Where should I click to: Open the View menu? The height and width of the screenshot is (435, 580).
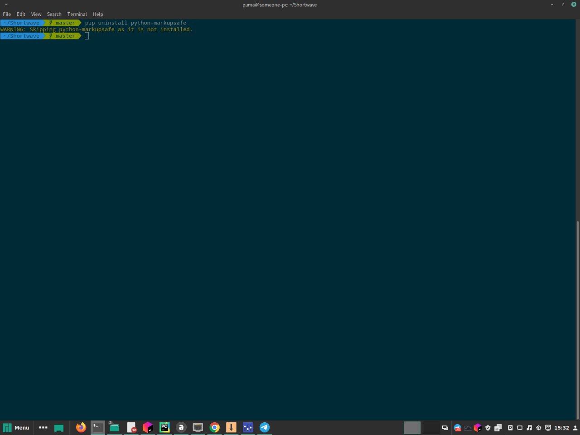tap(36, 14)
